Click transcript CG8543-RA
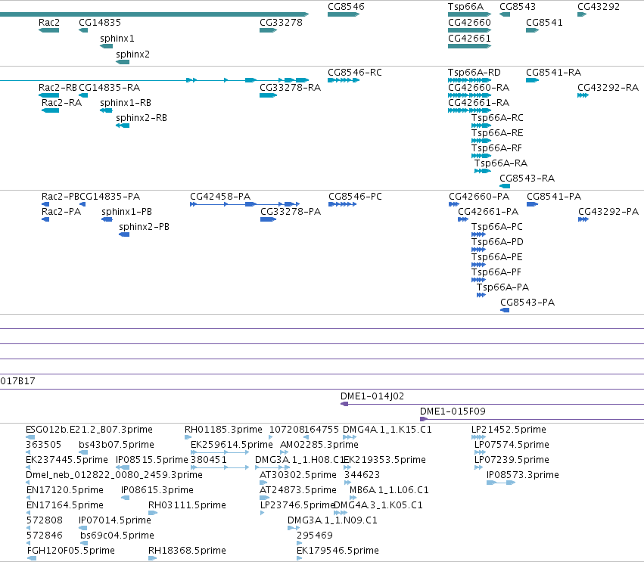The width and height of the screenshot is (644, 562). tap(505, 186)
